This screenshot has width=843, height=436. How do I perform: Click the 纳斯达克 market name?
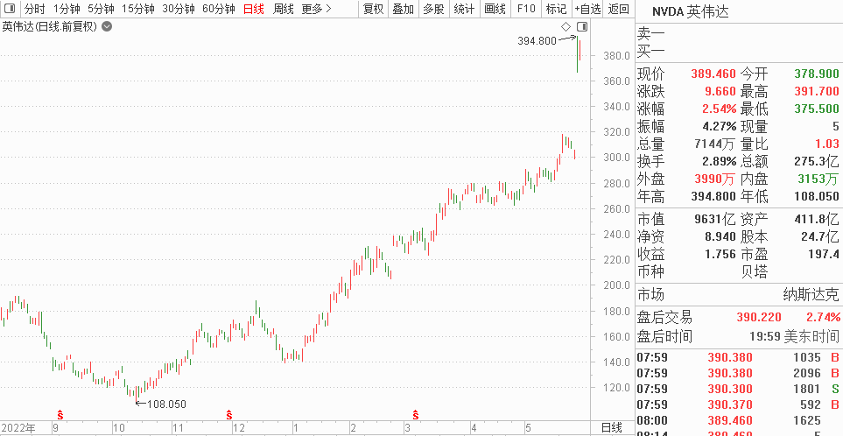(x=811, y=295)
